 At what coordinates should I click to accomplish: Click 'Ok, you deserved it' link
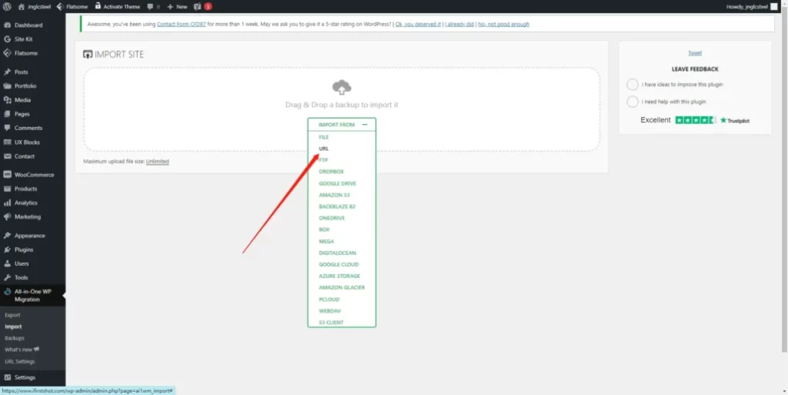coord(418,24)
